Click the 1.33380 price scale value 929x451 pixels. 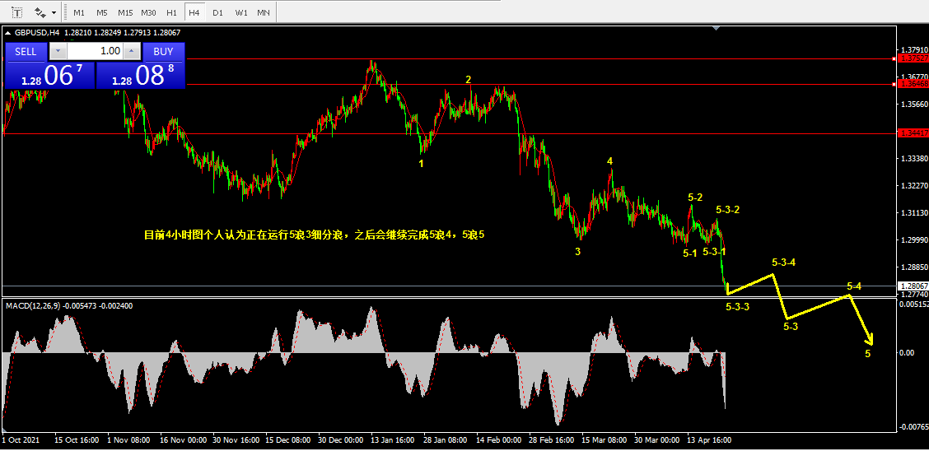pos(914,159)
